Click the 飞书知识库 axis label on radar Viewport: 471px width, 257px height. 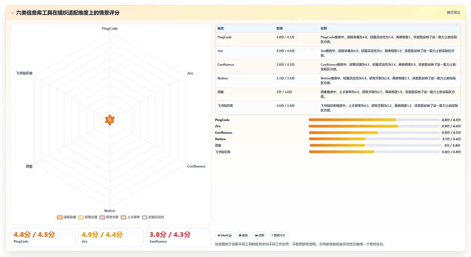[x=24, y=73]
